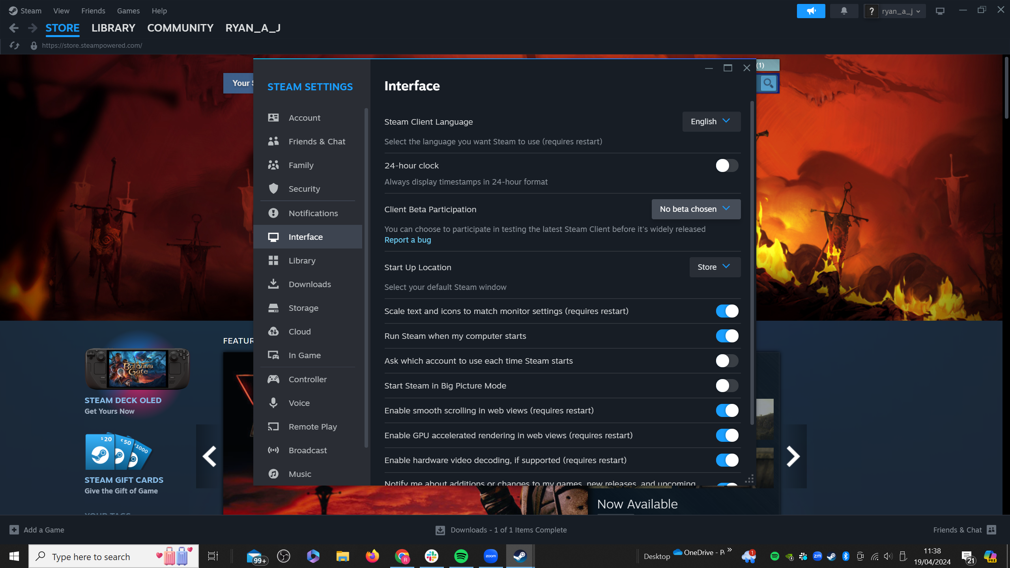Image resolution: width=1010 pixels, height=568 pixels.
Task: Click the STEAM DECK OLED promo link
Action: tap(123, 400)
